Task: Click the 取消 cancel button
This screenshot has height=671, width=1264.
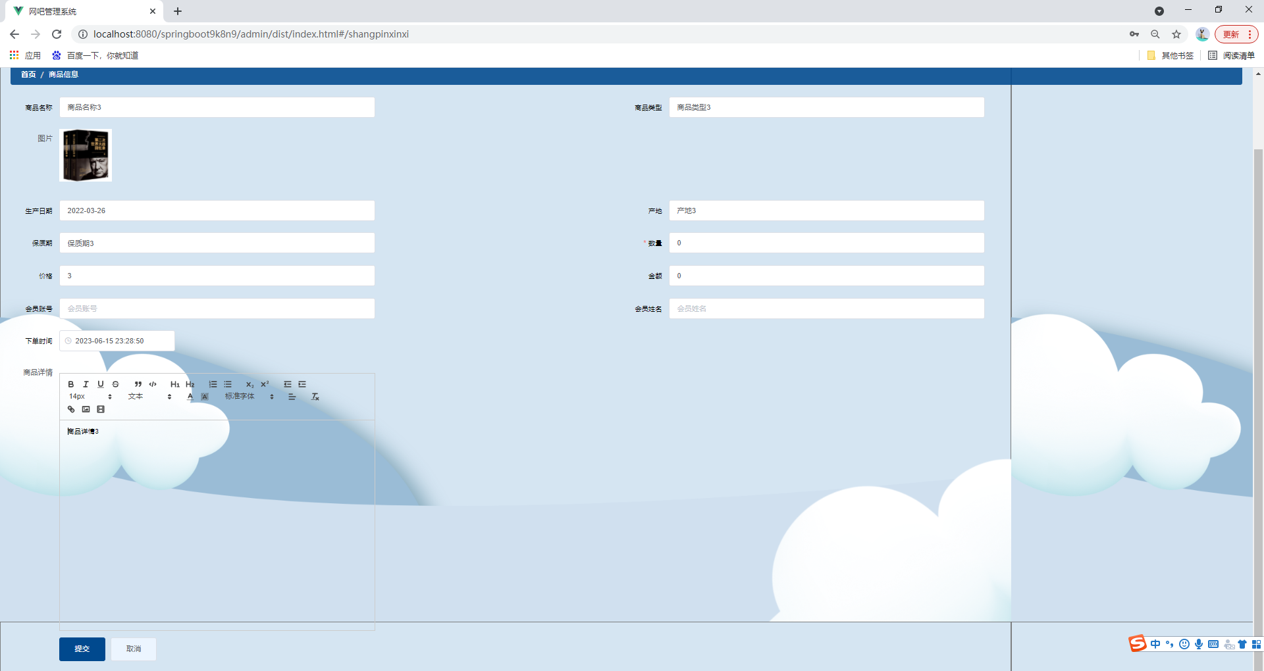Action: click(x=134, y=649)
